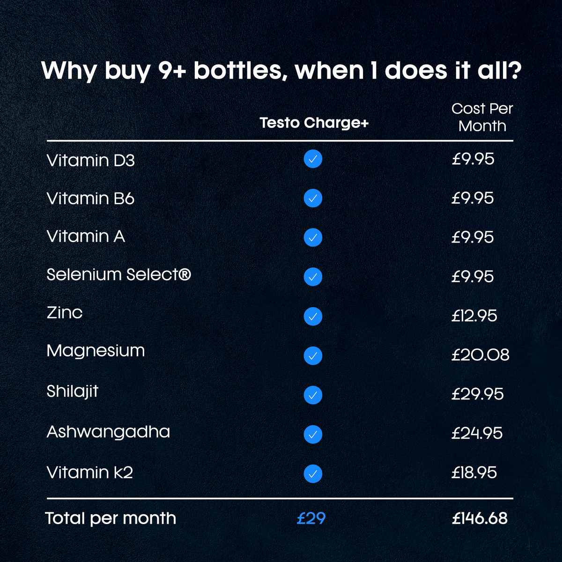Click the £146.68 total cost
The image size is (562, 562).
480,518
